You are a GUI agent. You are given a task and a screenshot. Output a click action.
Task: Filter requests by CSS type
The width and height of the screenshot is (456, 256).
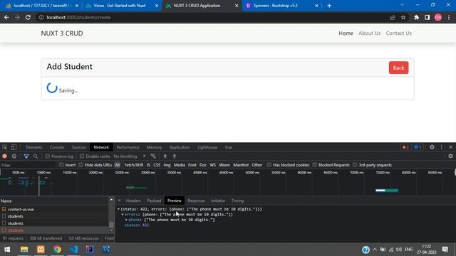(x=157, y=165)
